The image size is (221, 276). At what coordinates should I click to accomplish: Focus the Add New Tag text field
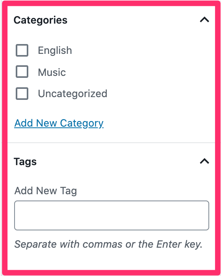coord(112,215)
